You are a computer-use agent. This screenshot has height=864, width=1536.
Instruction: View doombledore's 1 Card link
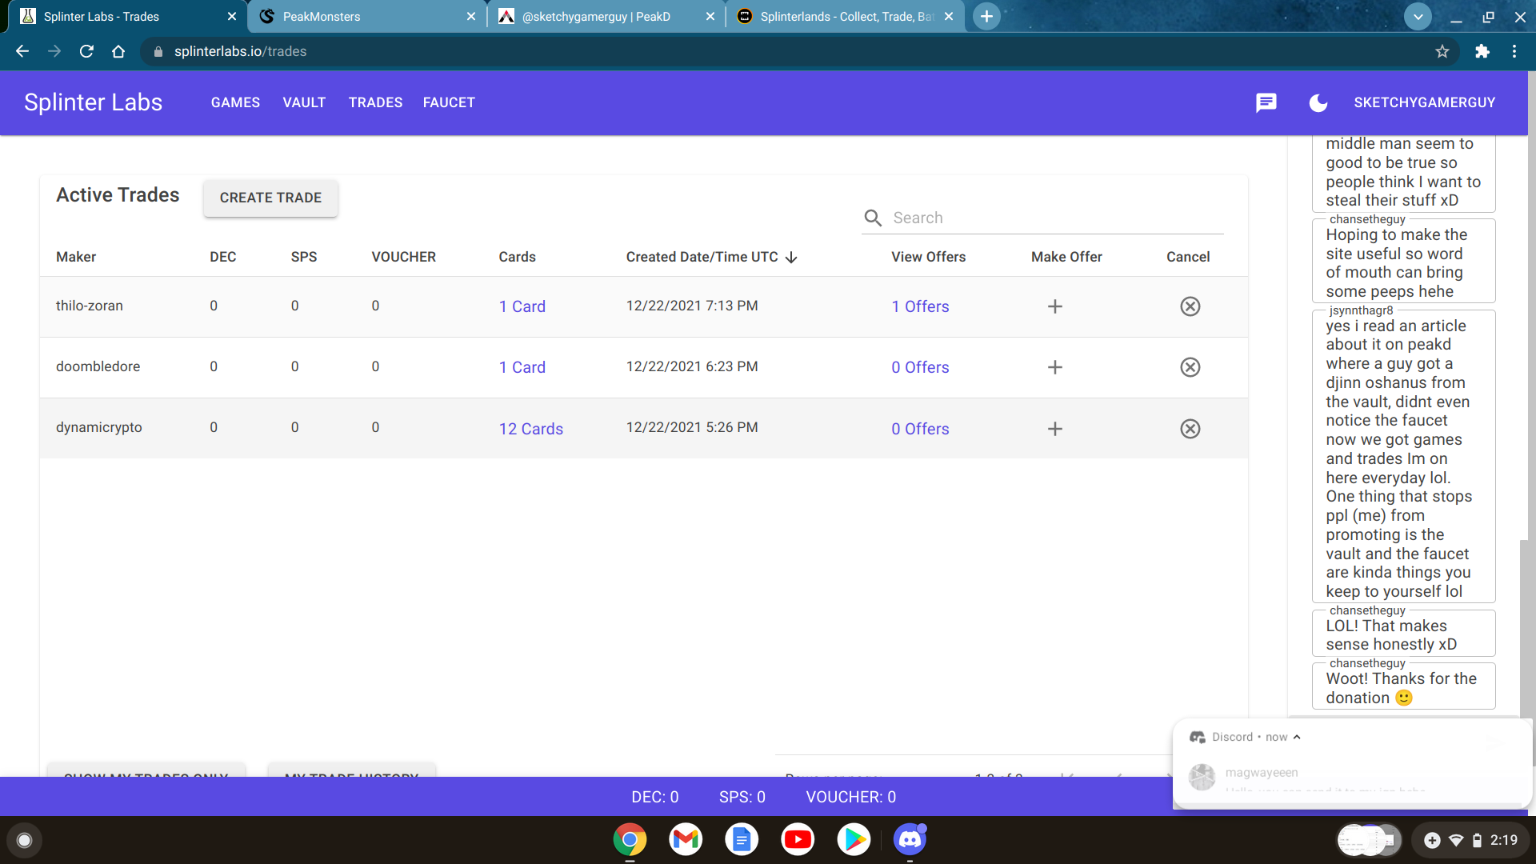pos(522,367)
